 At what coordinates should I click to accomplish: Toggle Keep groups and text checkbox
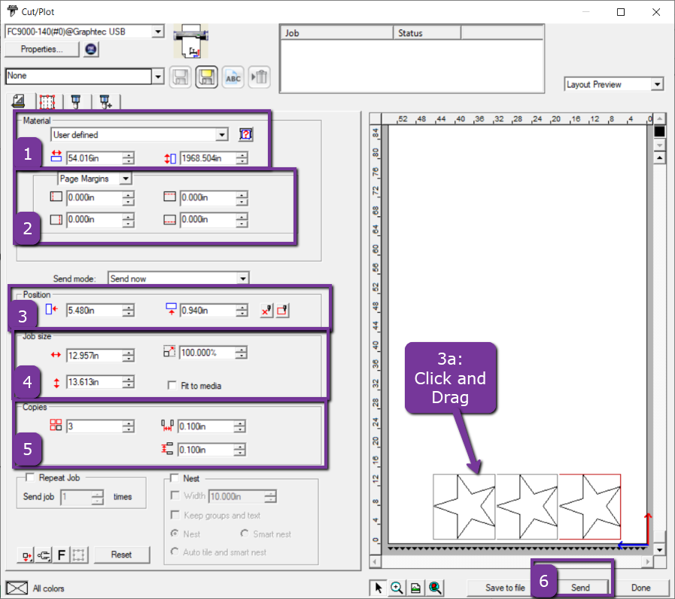coord(175,515)
